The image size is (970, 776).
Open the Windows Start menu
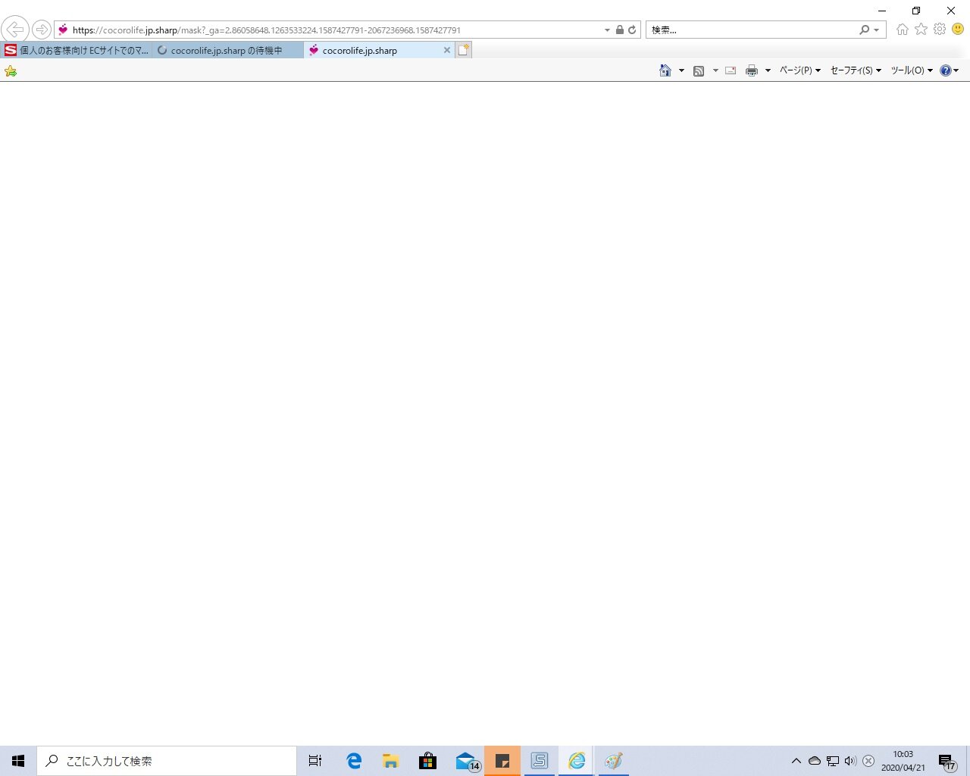click(x=18, y=761)
